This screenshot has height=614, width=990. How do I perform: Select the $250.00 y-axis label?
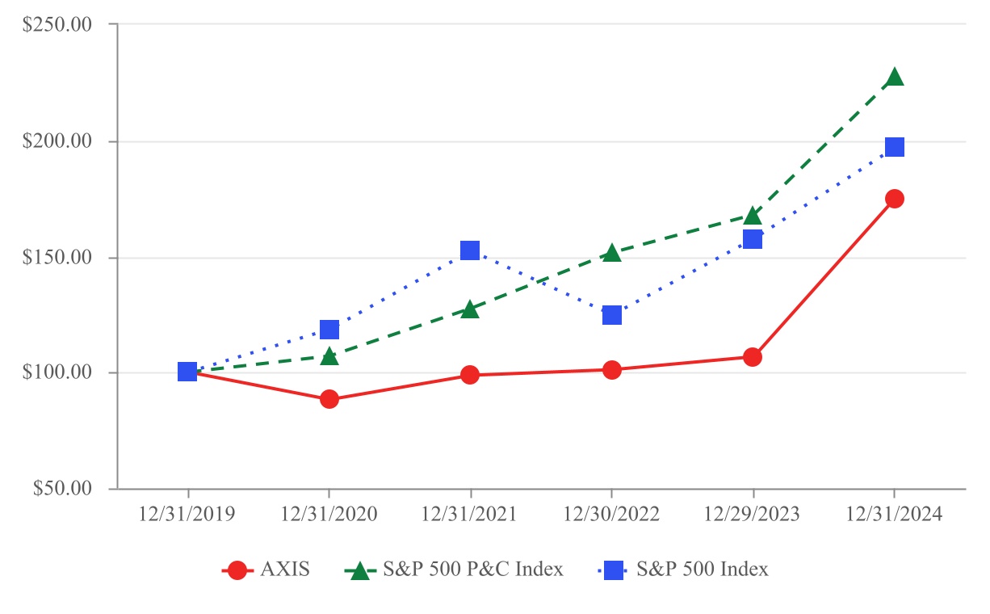click(x=58, y=24)
